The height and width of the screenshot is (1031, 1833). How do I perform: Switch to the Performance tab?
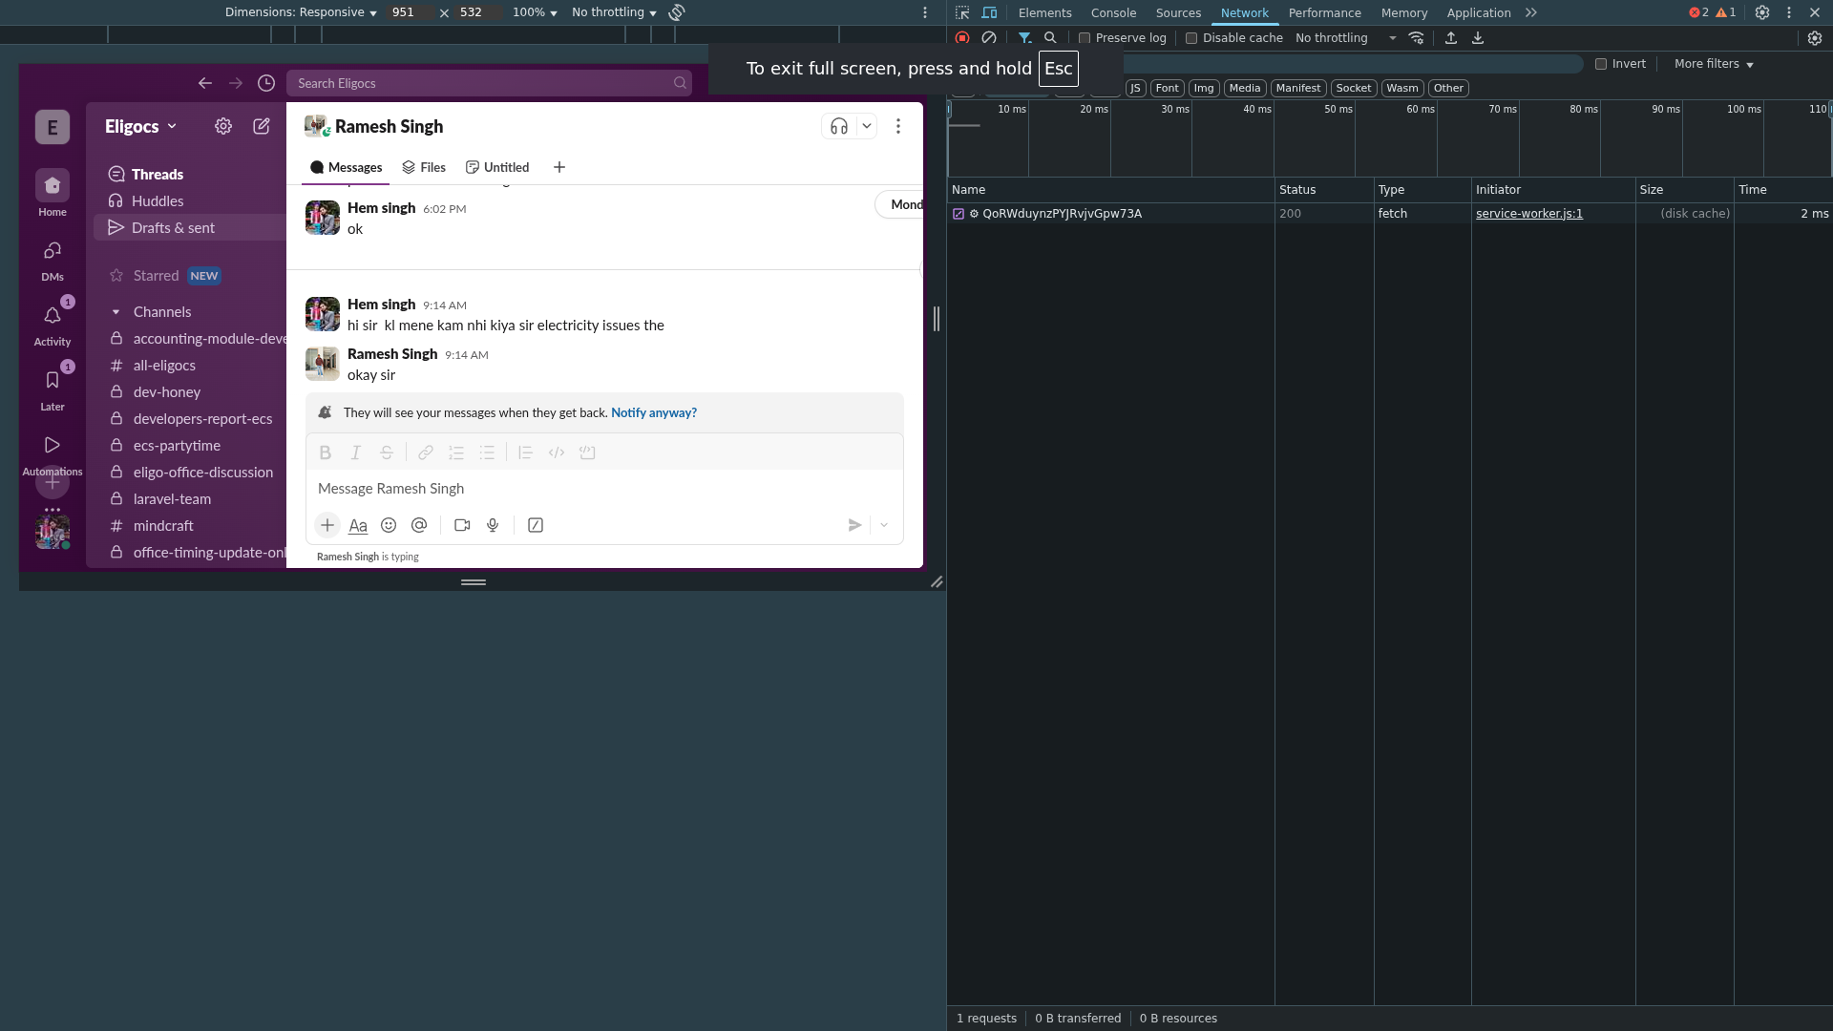click(x=1324, y=12)
